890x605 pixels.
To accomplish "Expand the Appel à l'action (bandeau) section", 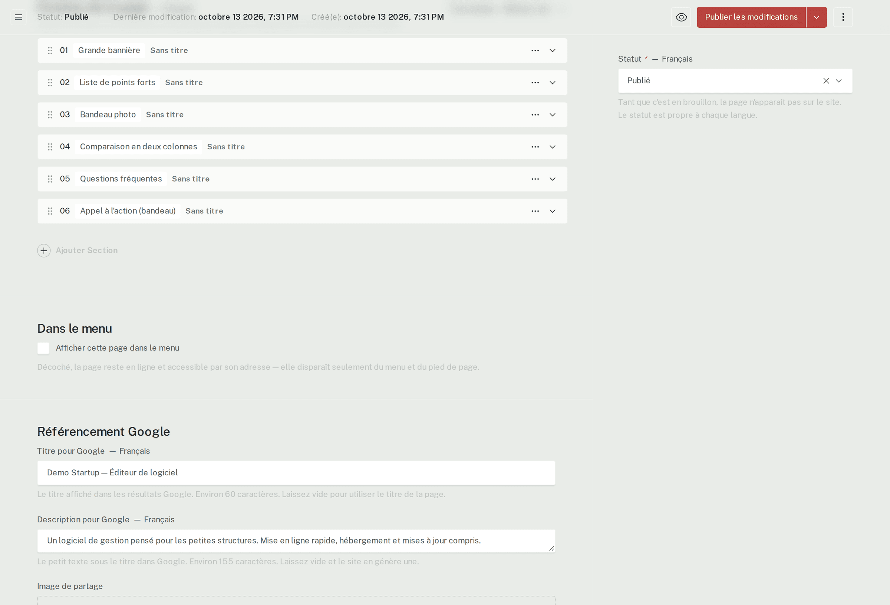I will [x=553, y=211].
